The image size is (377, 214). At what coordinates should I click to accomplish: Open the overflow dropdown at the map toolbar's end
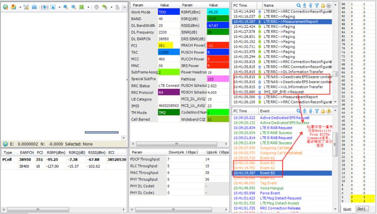[124, 7]
